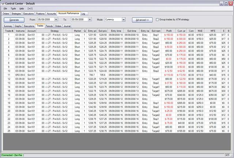Click the $515.00 cumulative profit cell
Viewport: 234px width, 158px height.
[181, 99]
